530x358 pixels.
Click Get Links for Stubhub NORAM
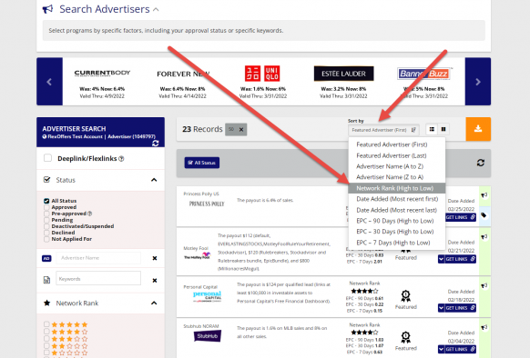pyautogui.click(x=461, y=349)
